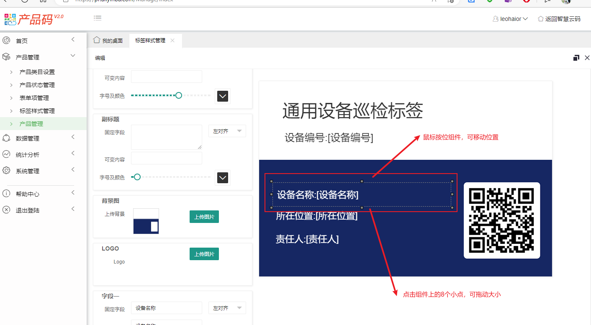Screen dimensions: 591x325
Task: Switch to 我的桌面 tab
Action: click(x=108, y=41)
